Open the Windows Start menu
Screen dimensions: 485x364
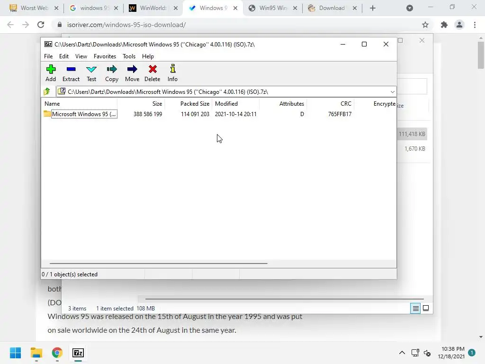16,353
